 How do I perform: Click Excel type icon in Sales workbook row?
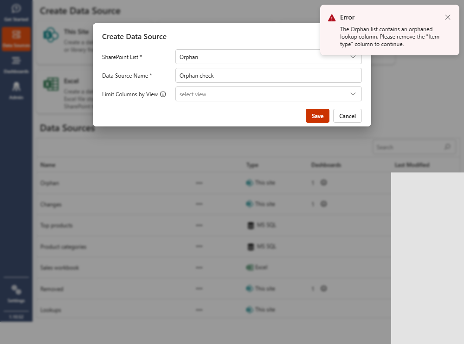pos(250,267)
